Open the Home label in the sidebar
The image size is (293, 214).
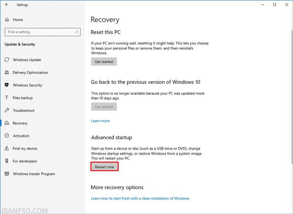coord(18,20)
